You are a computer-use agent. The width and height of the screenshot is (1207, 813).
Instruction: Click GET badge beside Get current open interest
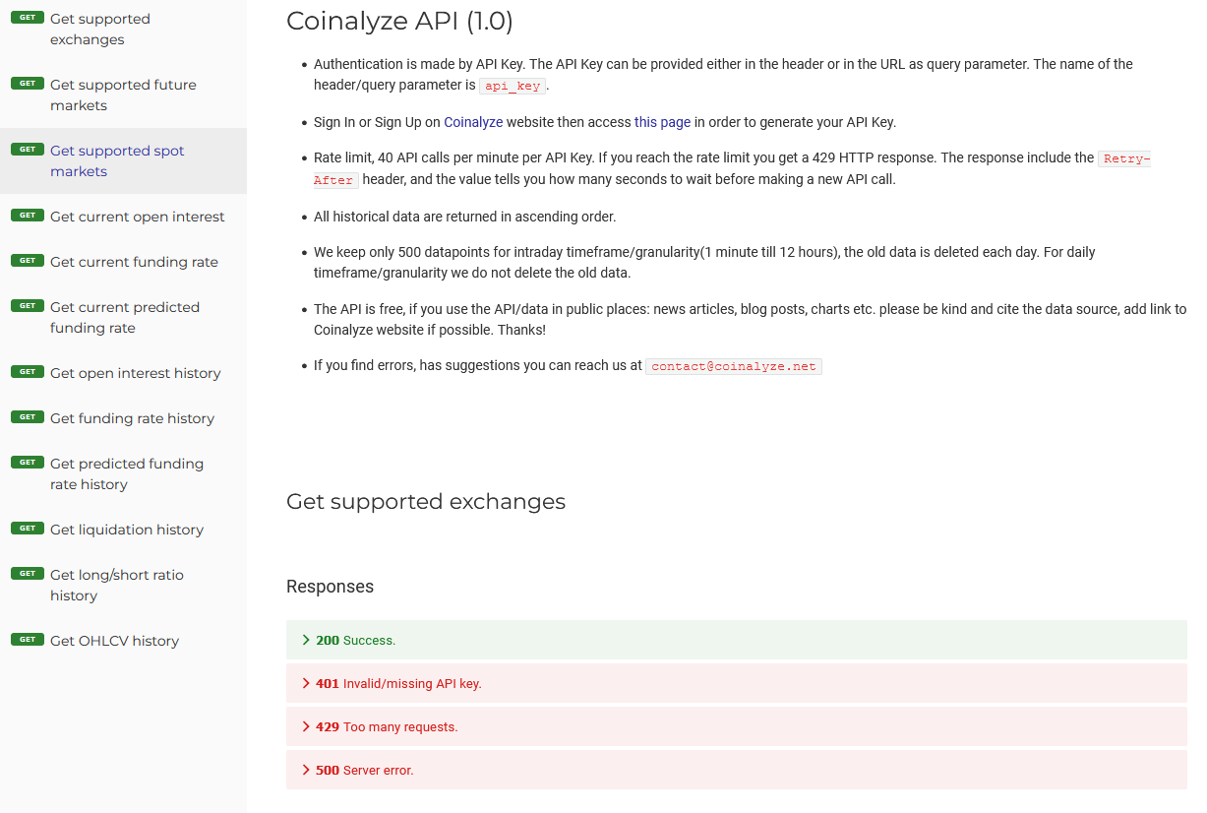[28, 216]
